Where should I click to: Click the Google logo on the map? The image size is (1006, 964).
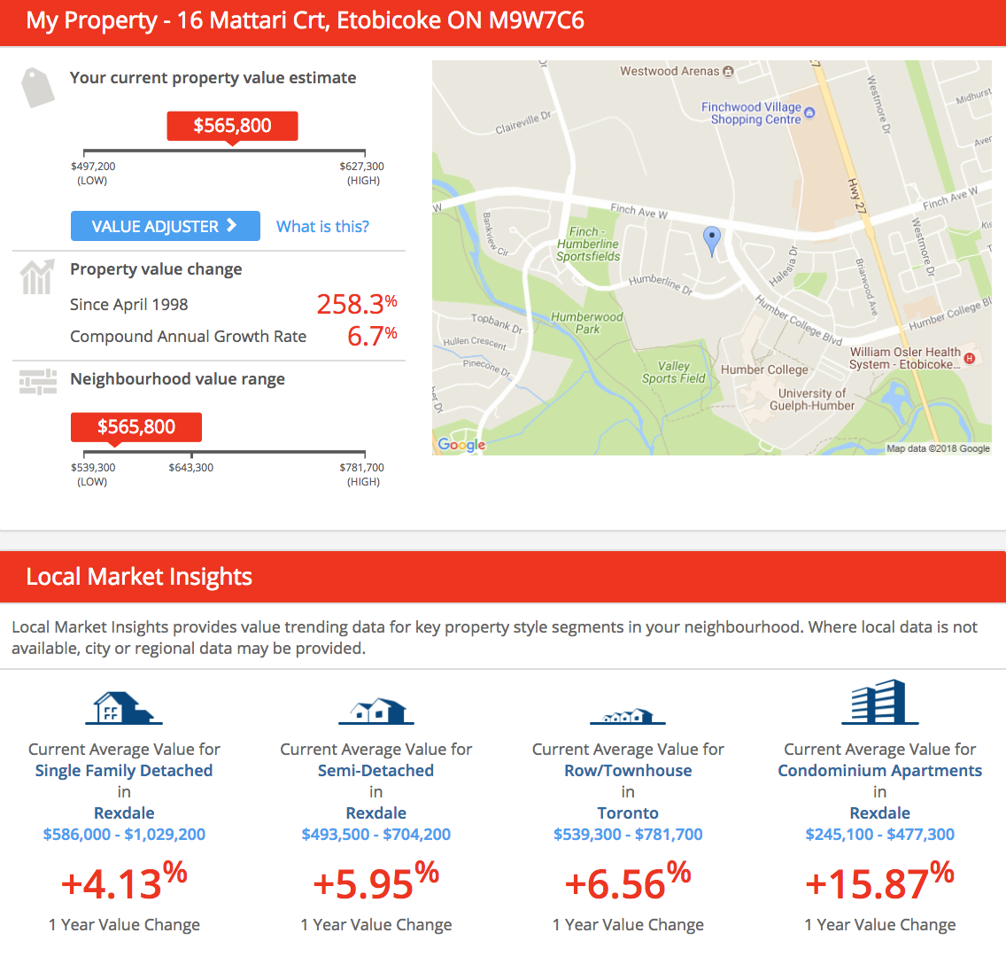[x=461, y=445]
